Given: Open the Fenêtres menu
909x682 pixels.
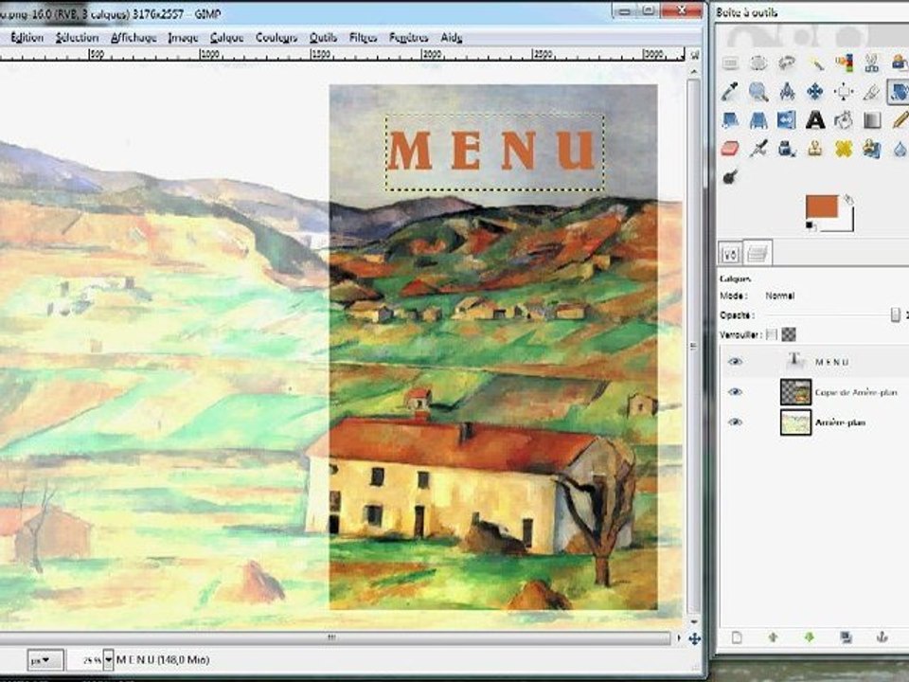Looking at the screenshot, I should point(409,38).
